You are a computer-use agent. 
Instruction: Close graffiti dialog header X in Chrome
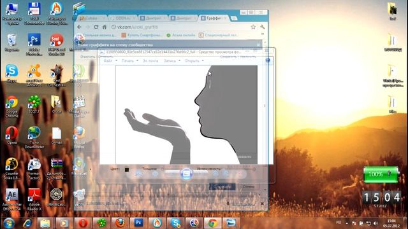[x=258, y=45]
